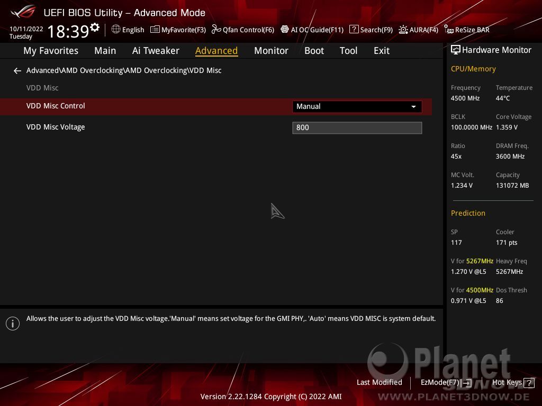Click the Core Voltage value 1.359 V
542x406 pixels.
point(507,127)
